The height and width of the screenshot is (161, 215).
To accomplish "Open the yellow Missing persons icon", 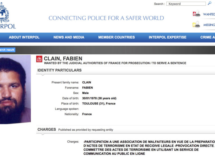I will click(x=196, y=25).
